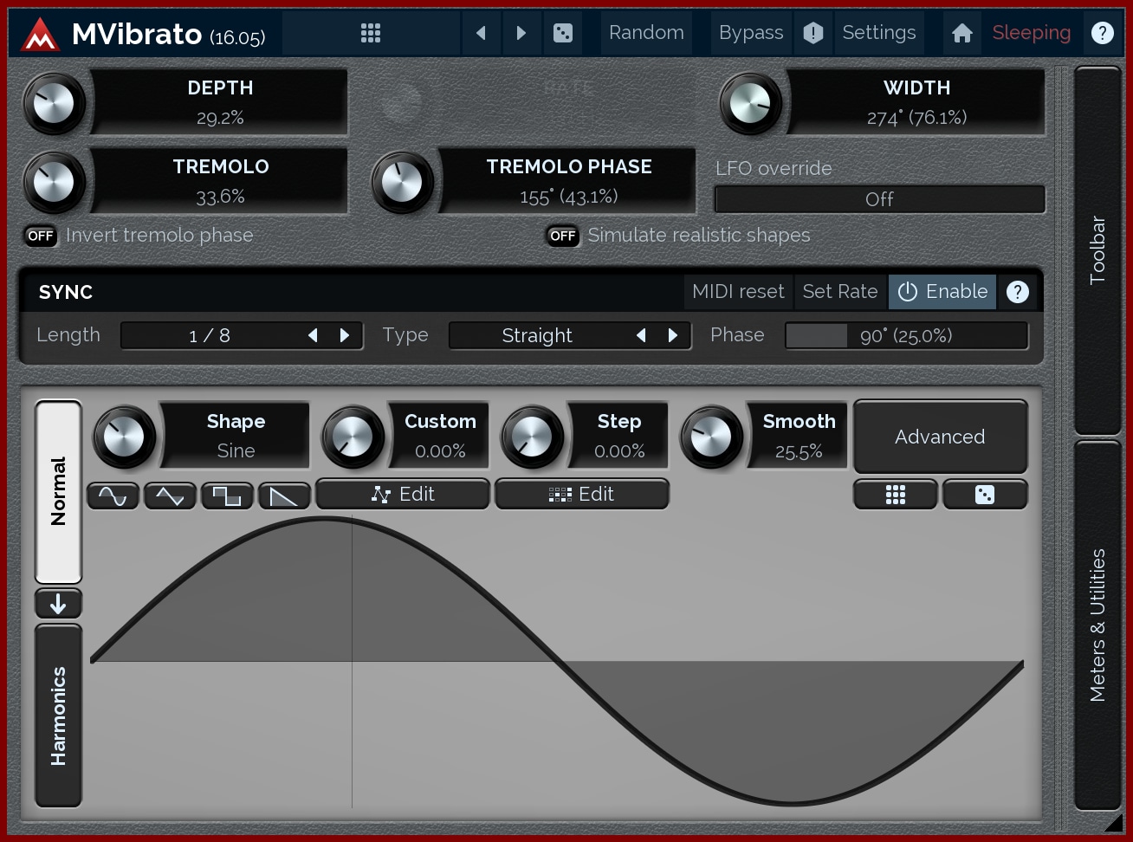The image size is (1133, 842).
Task: Click the Custom knob
Action: pos(353,437)
